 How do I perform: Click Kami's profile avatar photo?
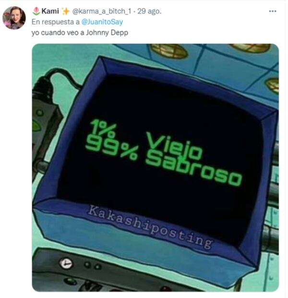tap(14, 18)
